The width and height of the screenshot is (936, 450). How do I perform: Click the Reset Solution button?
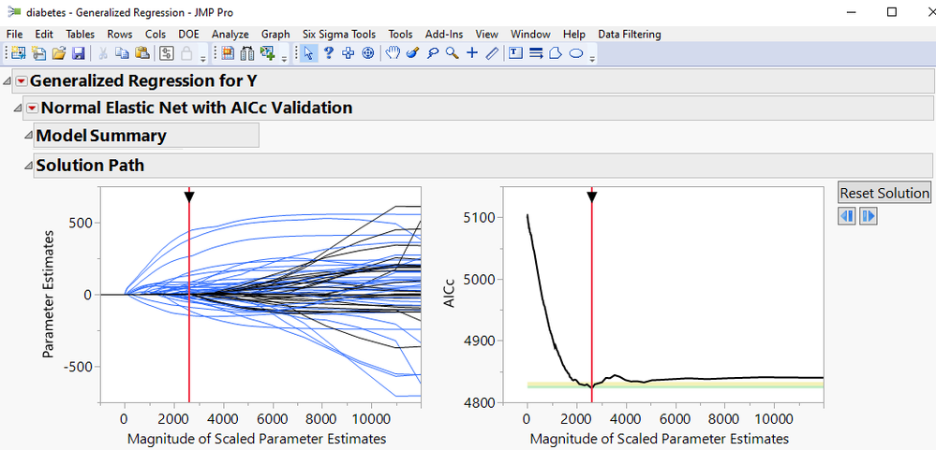(x=884, y=193)
